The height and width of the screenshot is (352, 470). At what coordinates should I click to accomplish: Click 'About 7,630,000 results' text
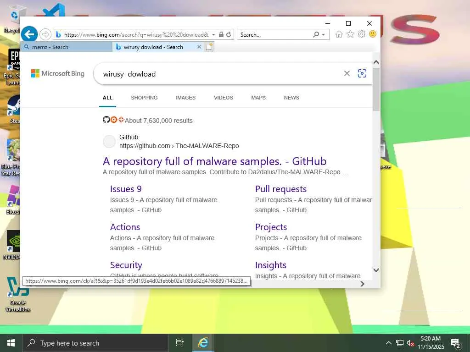158,121
